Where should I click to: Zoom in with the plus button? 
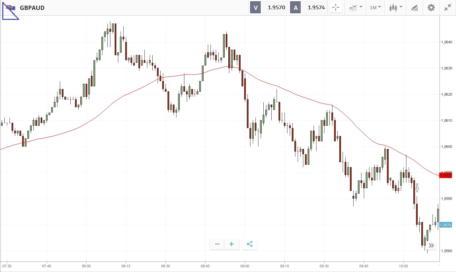pyautogui.click(x=232, y=244)
